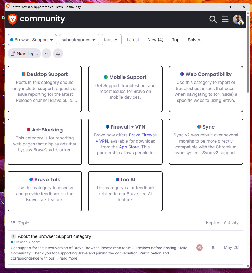
Task: Click the bulk select icon beside Topic
Action: (x=13, y=223)
